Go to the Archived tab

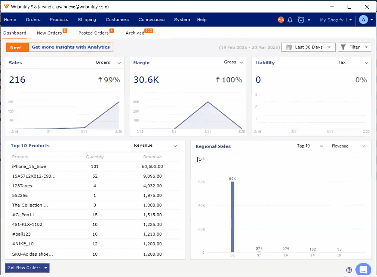point(135,33)
